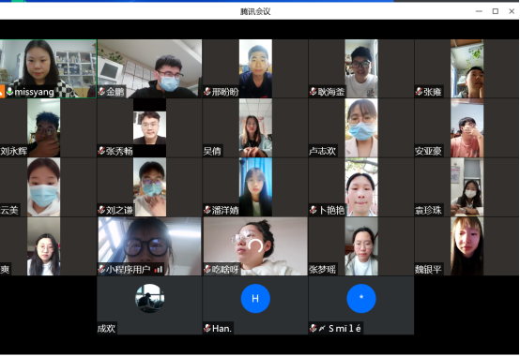Viewport: 520px width, 356px height.
Task: Click the muted mic icon next to 金鹏
Action: pyautogui.click(x=101, y=92)
